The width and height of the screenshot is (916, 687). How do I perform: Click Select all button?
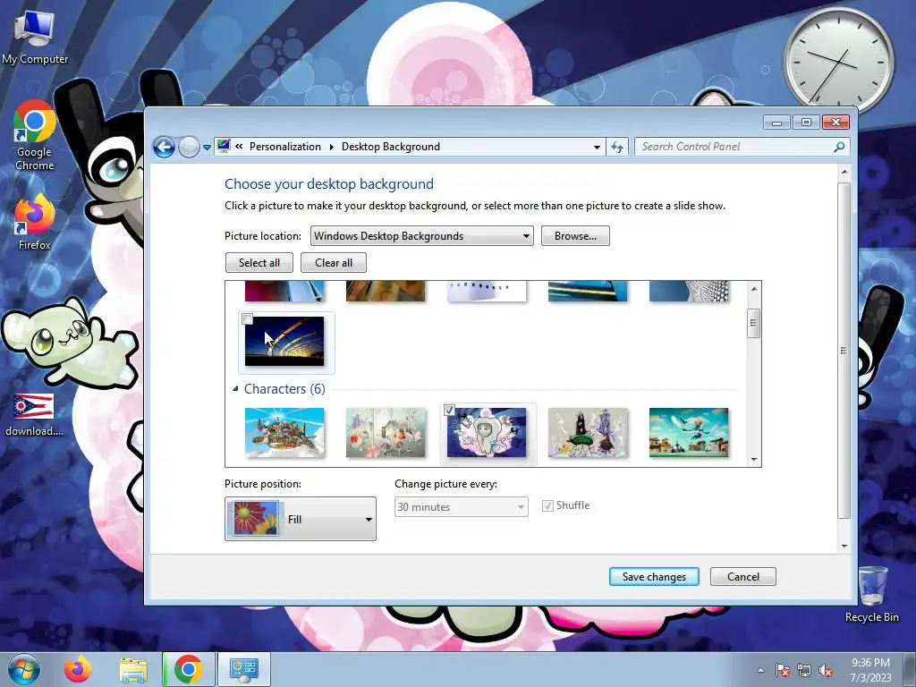(x=259, y=263)
